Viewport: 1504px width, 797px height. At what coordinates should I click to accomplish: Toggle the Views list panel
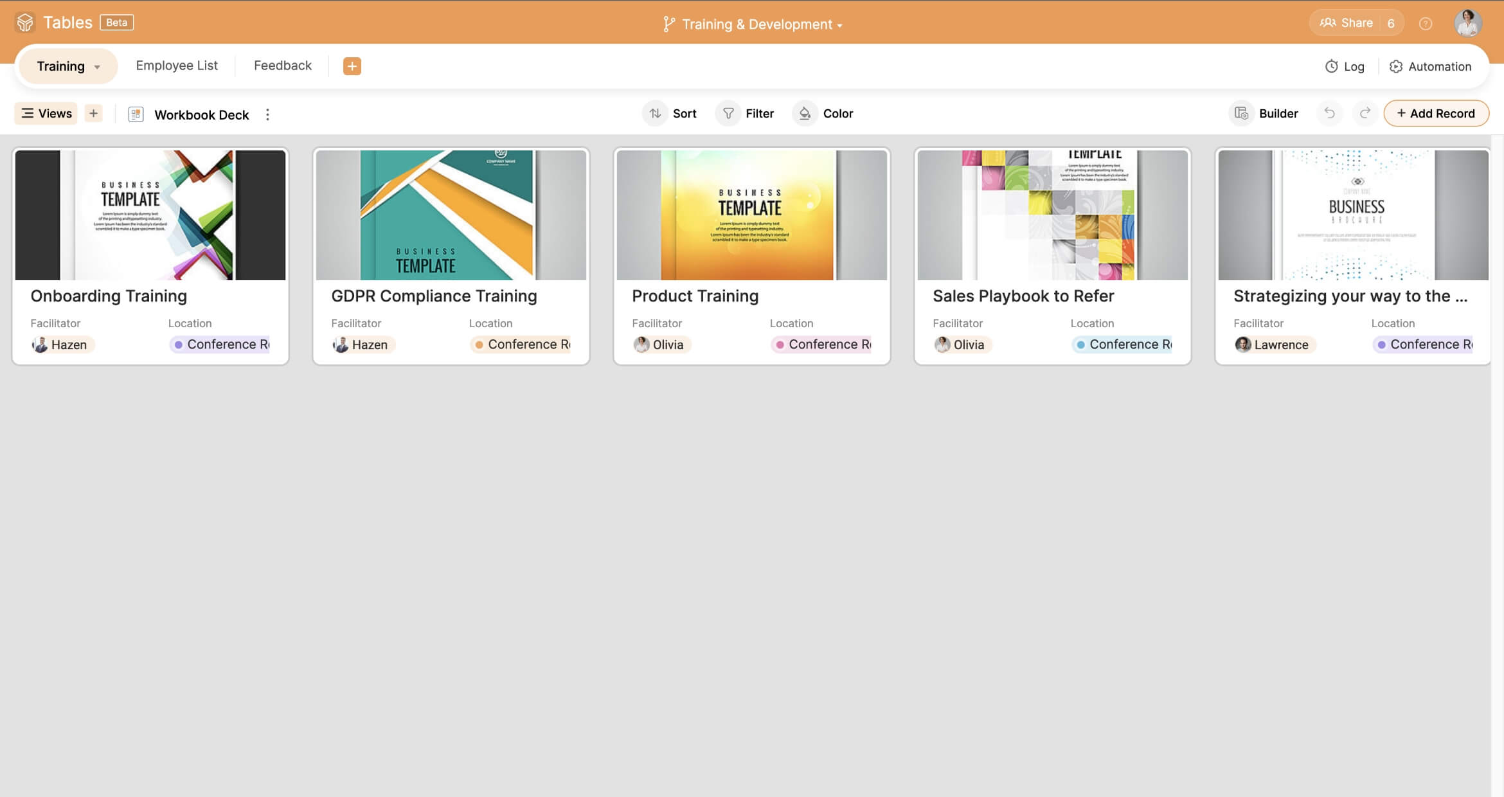(x=46, y=113)
